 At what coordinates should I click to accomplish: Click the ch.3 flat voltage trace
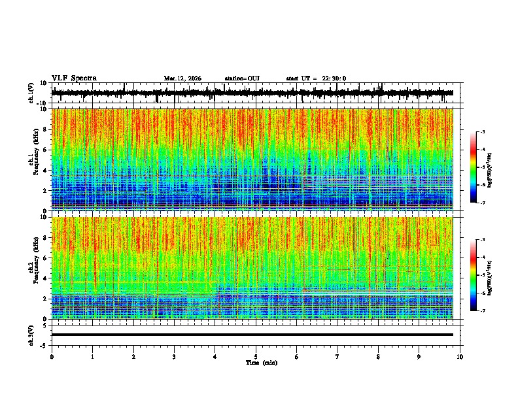coord(252,335)
